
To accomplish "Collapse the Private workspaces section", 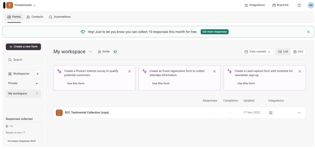I will 37,83.
